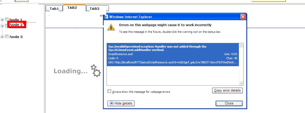The image size is (305, 113).
Task: Collapse the dialog with Hide details
Action: coord(121,103)
